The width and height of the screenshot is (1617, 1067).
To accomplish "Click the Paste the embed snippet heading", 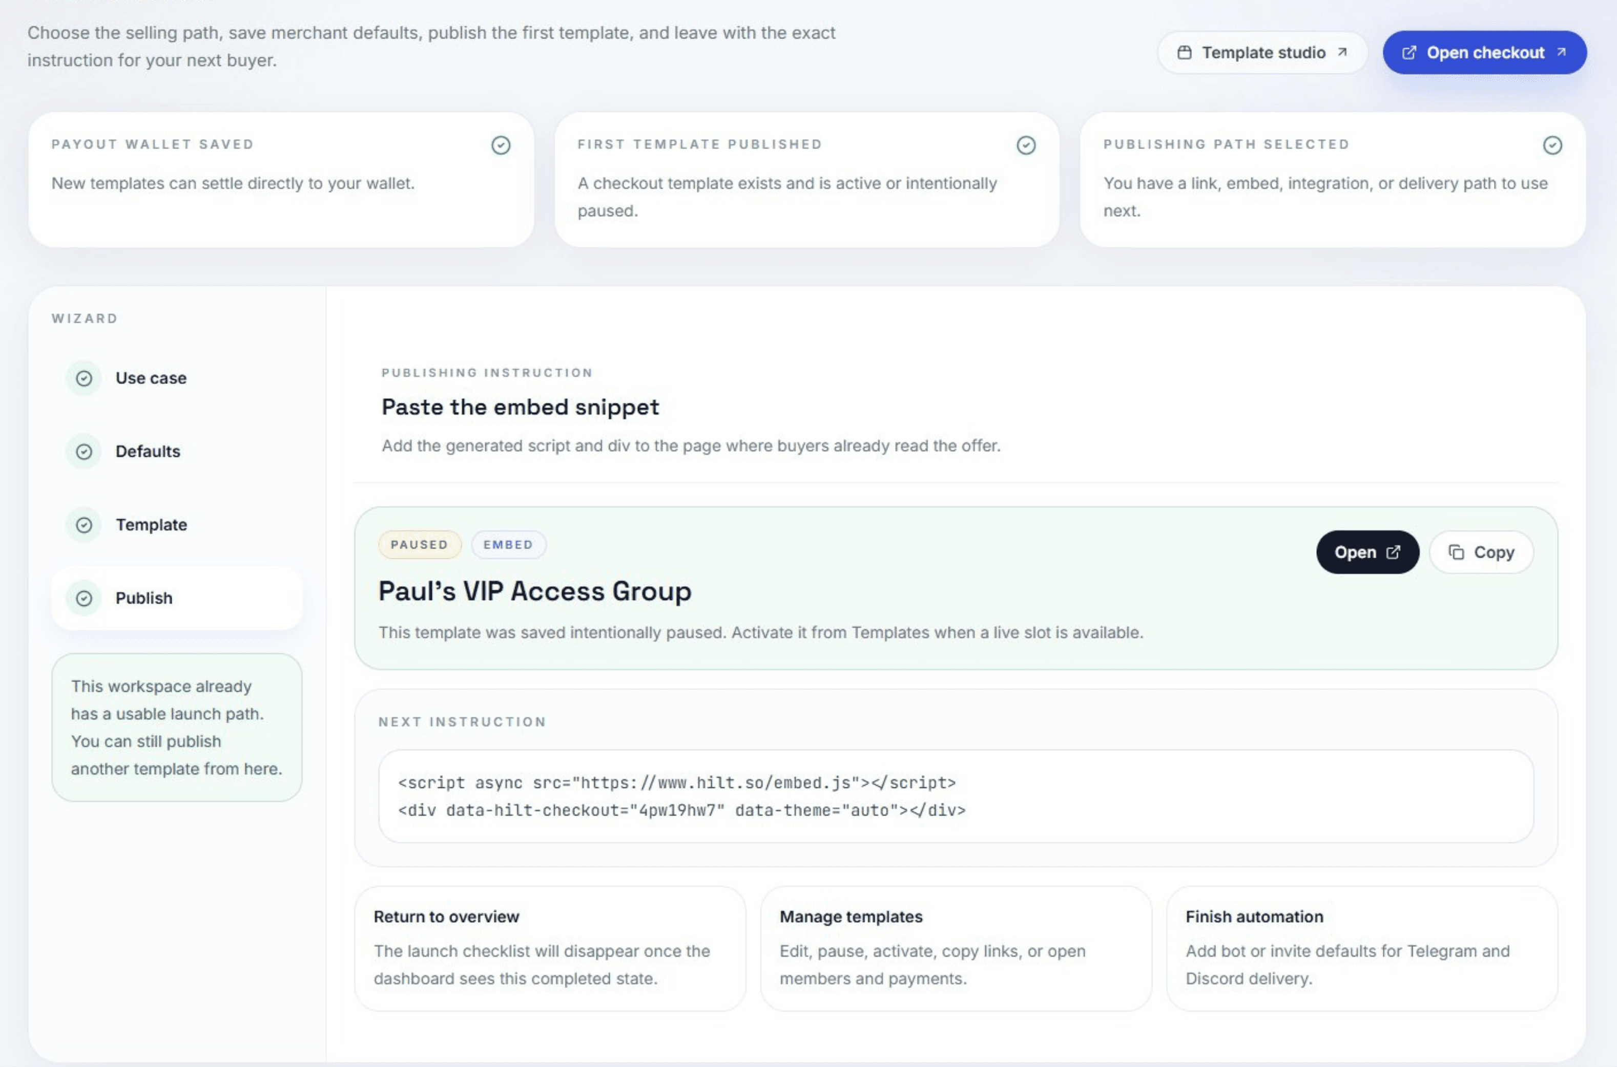I will click(520, 407).
